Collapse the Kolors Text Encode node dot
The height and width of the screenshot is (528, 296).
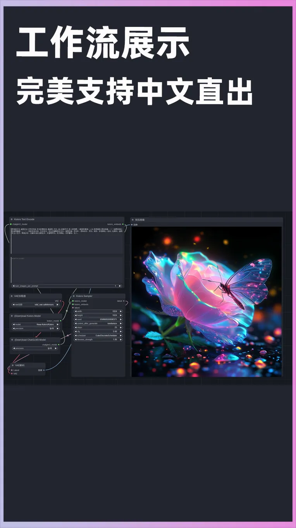click(12, 220)
